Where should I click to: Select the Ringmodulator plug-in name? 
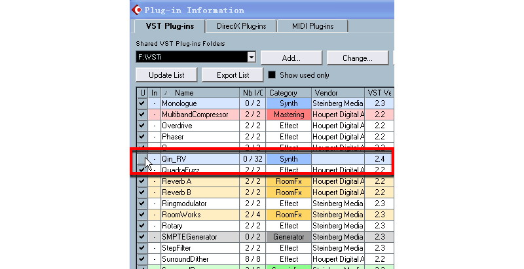[185, 204]
